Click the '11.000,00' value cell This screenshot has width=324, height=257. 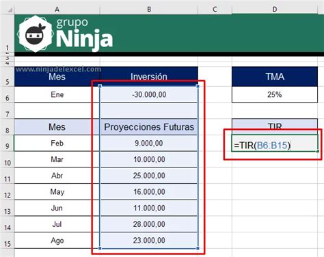click(x=149, y=208)
